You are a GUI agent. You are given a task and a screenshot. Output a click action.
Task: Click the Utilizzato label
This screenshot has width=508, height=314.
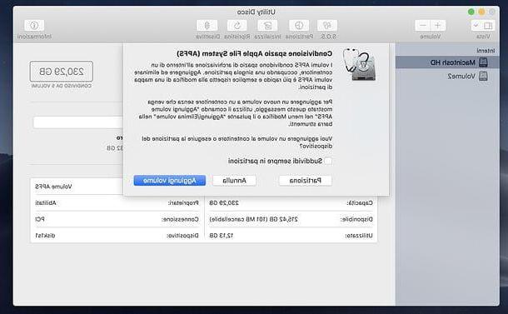pyautogui.click(x=359, y=236)
